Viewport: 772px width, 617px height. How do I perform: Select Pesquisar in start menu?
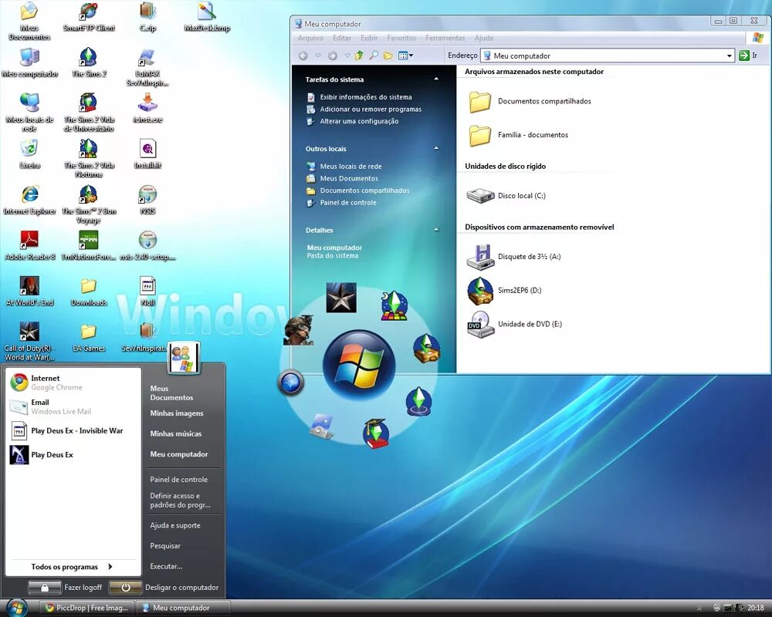(165, 545)
